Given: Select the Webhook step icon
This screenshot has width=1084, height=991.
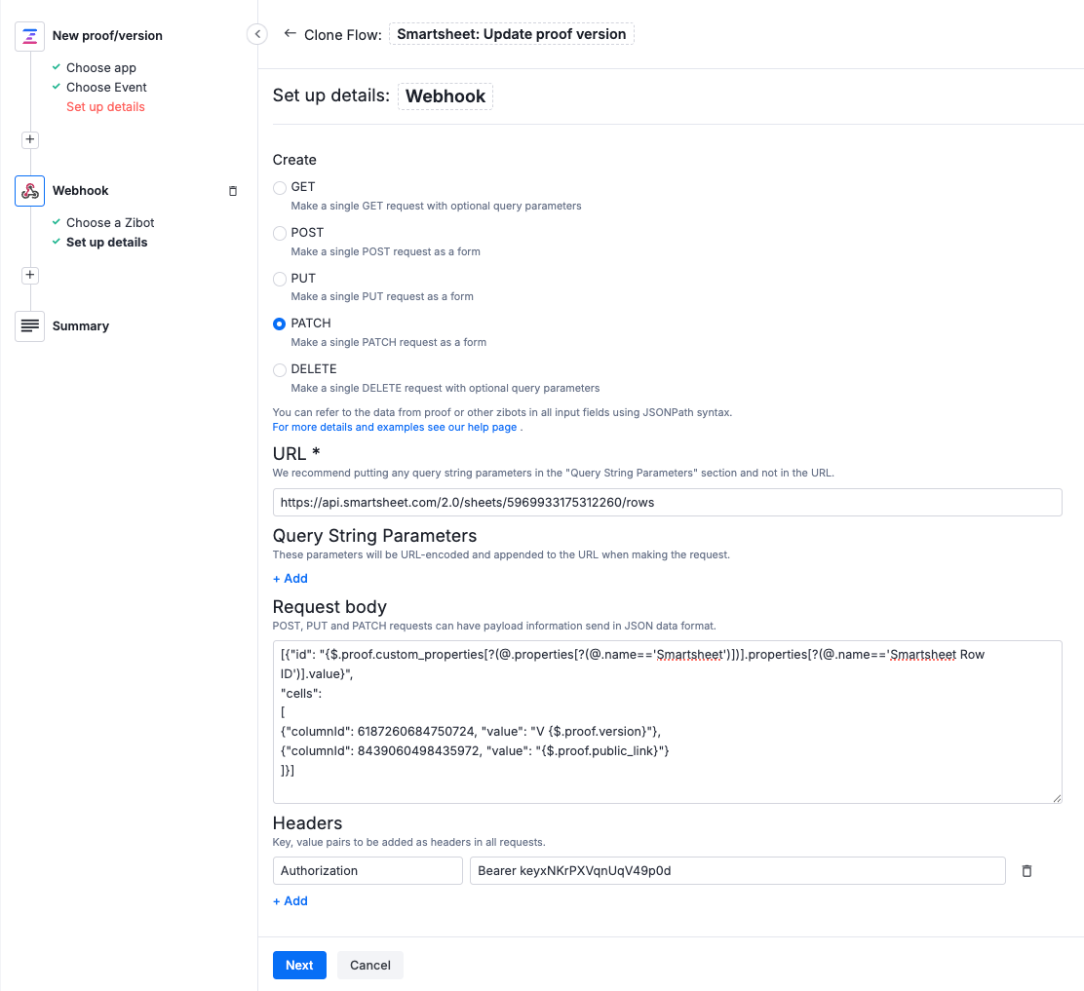Looking at the screenshot, I should (x=29, y=190).
